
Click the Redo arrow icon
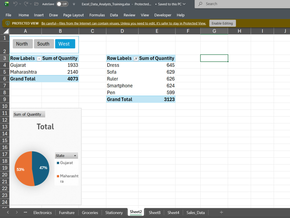coord(26,4)
